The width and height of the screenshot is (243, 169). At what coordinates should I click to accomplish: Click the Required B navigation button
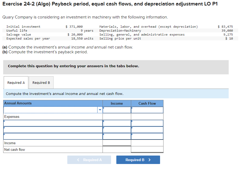tap(138, 160)
